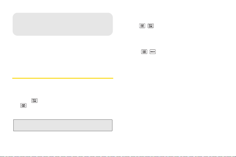Activate the rectangular note area above page bottom

(63, 125)
